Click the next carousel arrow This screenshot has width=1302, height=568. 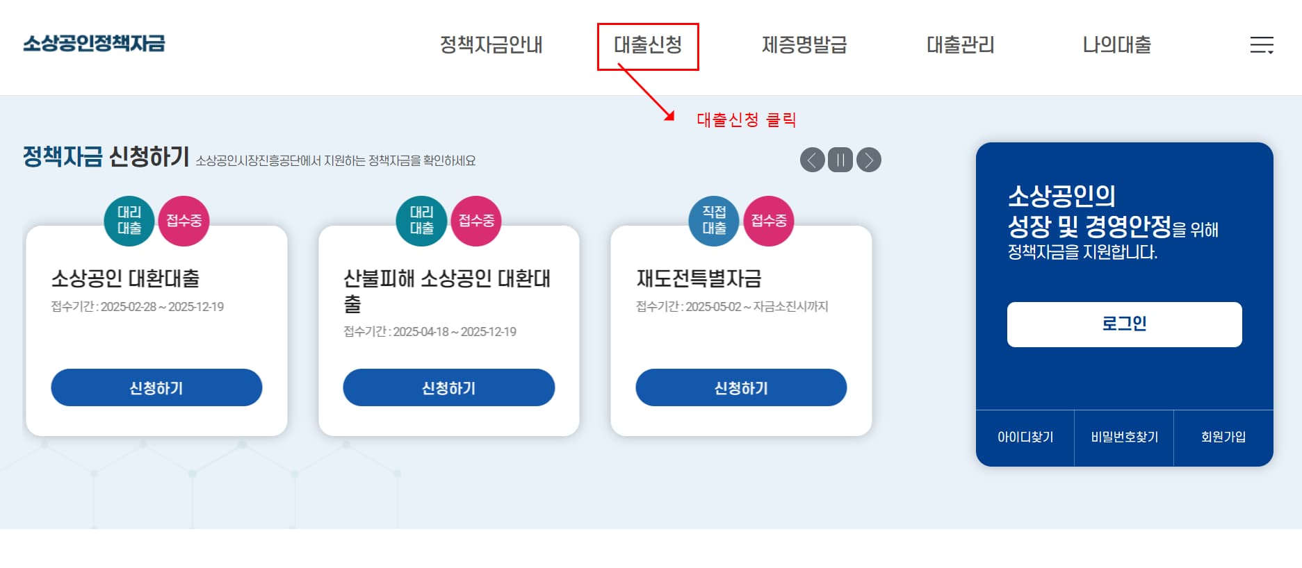click(x=868, y=160)
